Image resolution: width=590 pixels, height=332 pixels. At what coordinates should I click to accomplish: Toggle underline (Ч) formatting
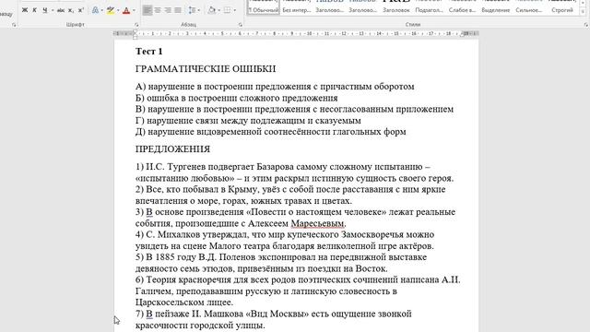(45, 10)
